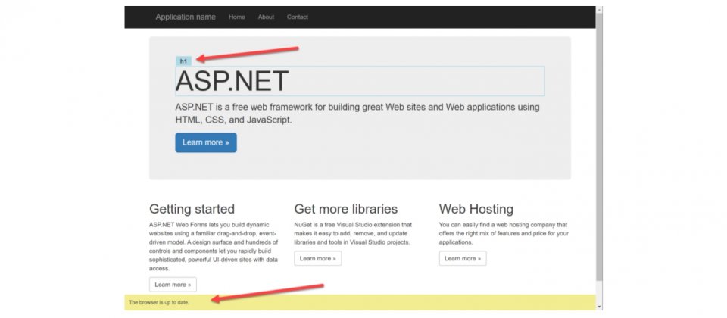
Task: Select the Getting started heading
Action: tap(192, 209)
